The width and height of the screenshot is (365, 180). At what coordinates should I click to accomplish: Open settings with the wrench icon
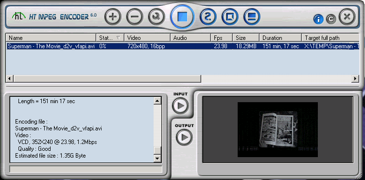click(x=156, y=17)
